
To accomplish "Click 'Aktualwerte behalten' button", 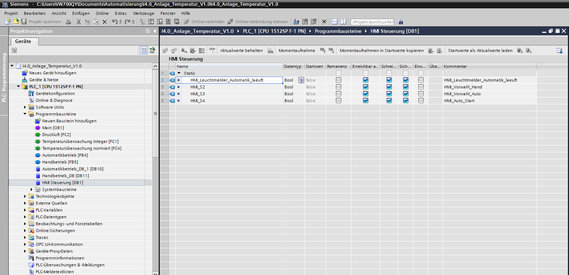I will [x=241, y=51].
